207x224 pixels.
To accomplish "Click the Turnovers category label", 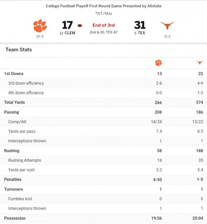I will pyautogui.click(x=13, y=189).
